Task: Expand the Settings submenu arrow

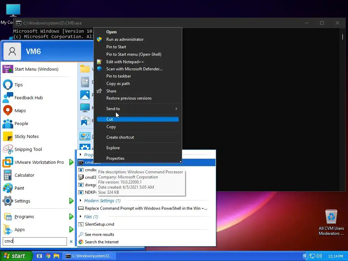Action: (x=71, y=201)
